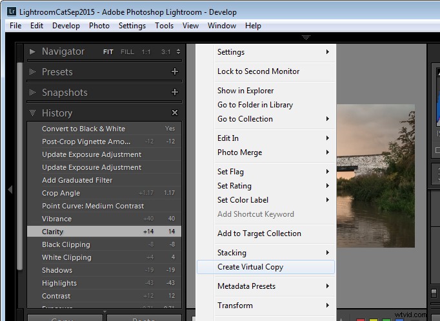Viewport: 440px width, 321px height.
Task: Select history step White Clipping
Action: pyautogui.click(x=104, y=257)
